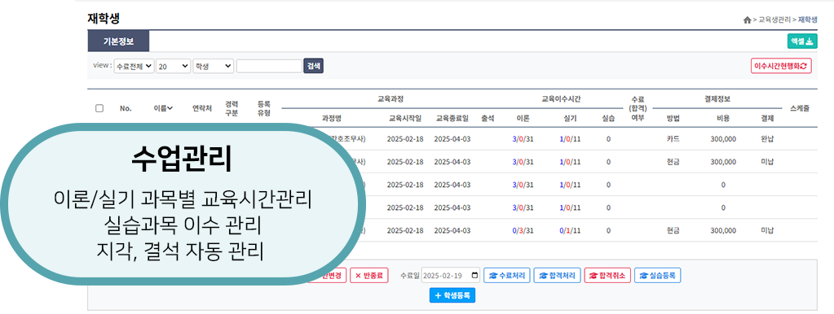Image resolution: width=834 pixels, height=314 pixels.
Task: Click the 교육종료일 column header
Action: pyautogui.click(x=452, y=118)
